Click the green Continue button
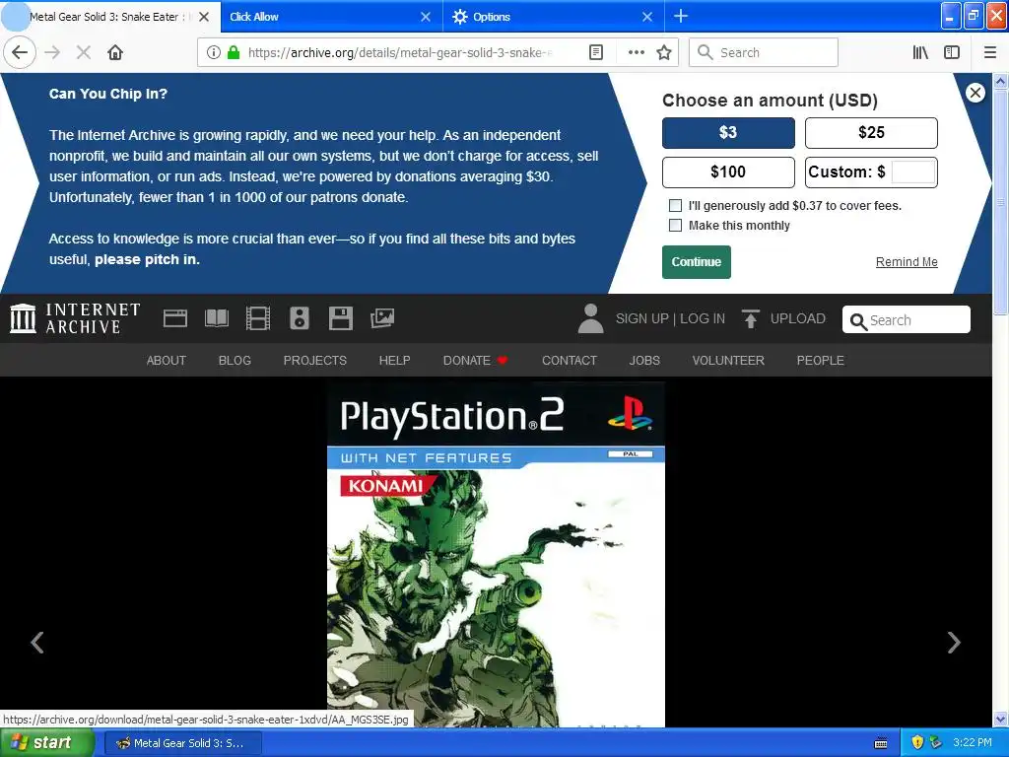 click(x=697, y=262)
